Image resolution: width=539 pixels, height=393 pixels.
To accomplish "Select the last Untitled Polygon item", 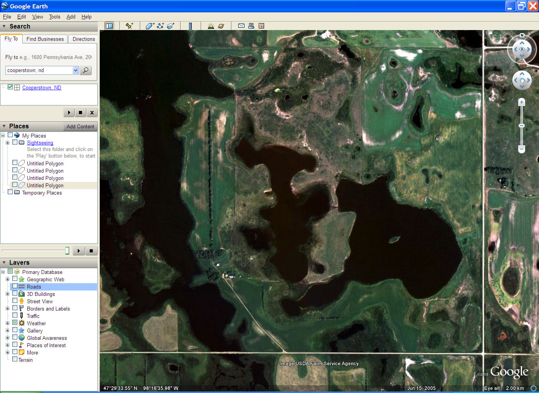I will coord(45,185).
